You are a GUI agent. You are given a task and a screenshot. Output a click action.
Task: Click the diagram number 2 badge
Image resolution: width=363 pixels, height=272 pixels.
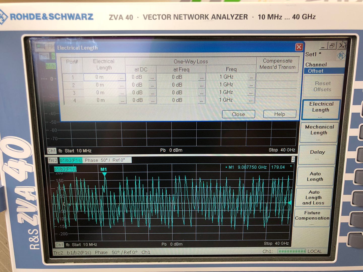293,159
